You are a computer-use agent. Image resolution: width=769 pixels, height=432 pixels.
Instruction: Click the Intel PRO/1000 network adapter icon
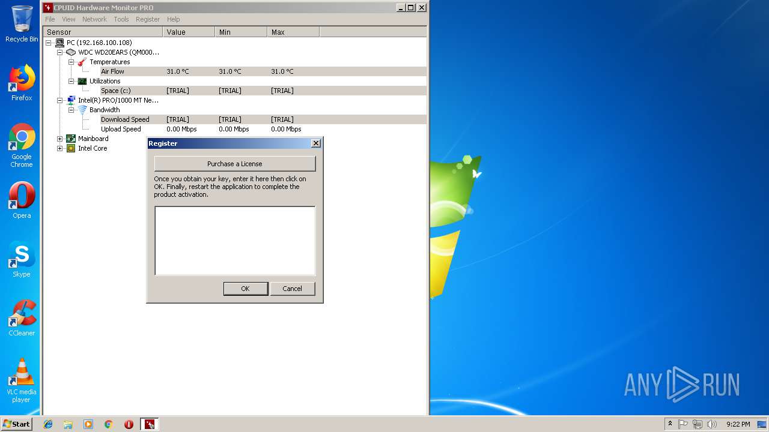[71, 100]
